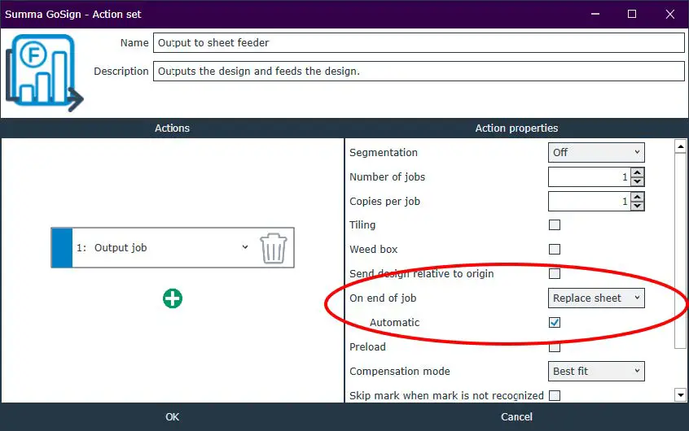Click the Number of jobs value field
Image resolution: width=689 pixels, height=431 pixels.
590,177
